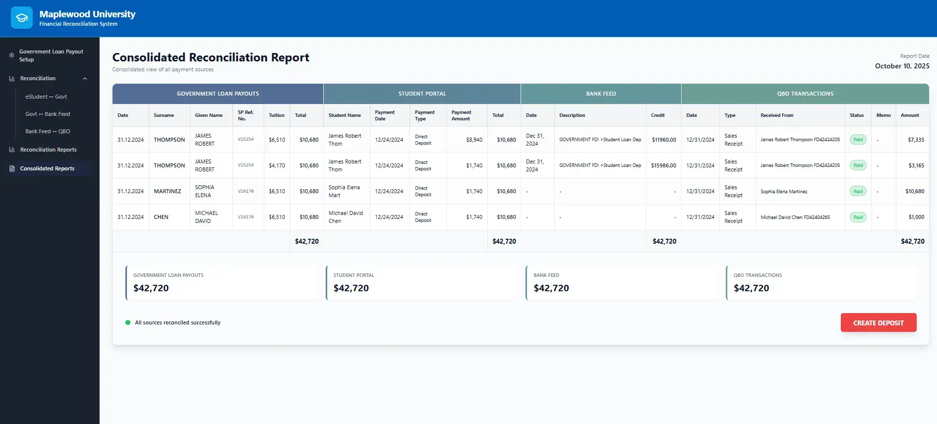This screenshot has height=424, width=937.
Task: Click the Paid badge in first Thompson row
Action: click(858, 140)
